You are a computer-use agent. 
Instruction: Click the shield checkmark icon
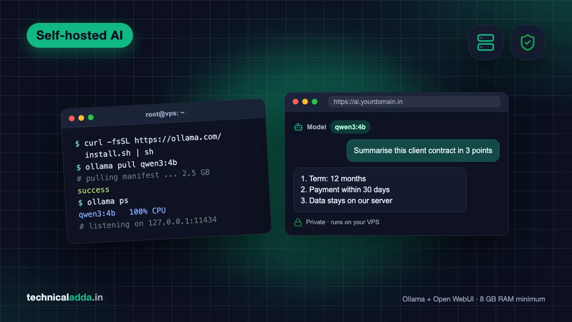click(527, 42)
